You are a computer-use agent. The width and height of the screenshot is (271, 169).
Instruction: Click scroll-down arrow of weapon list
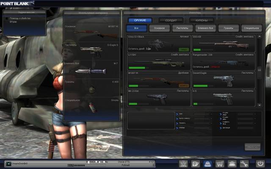[x=259, y=105]
